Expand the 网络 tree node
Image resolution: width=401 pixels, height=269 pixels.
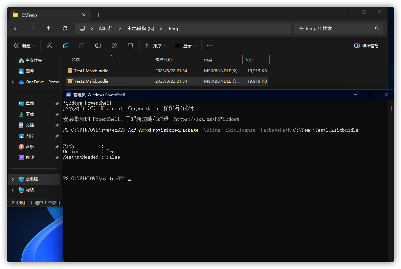coord(13,190)
